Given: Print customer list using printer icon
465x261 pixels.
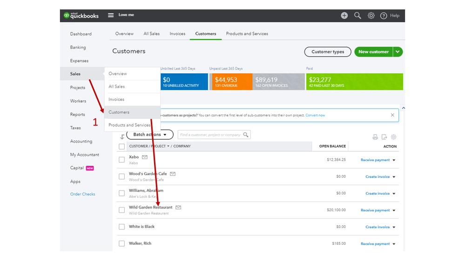Looking at the screenshot, I should point(375,137).
